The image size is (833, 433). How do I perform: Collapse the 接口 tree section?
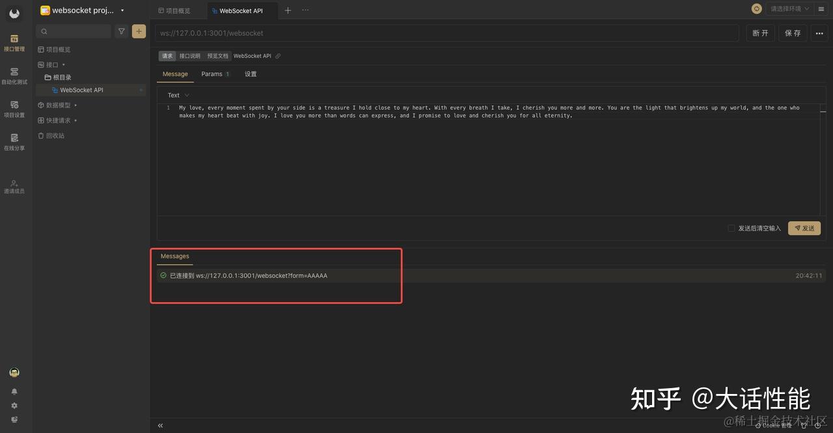point(63,64)
